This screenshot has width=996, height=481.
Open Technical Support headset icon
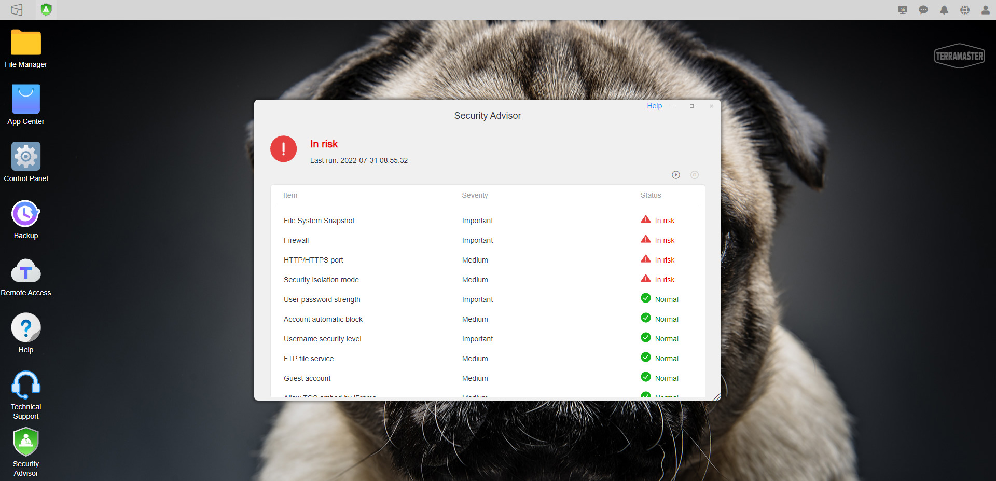26,385
